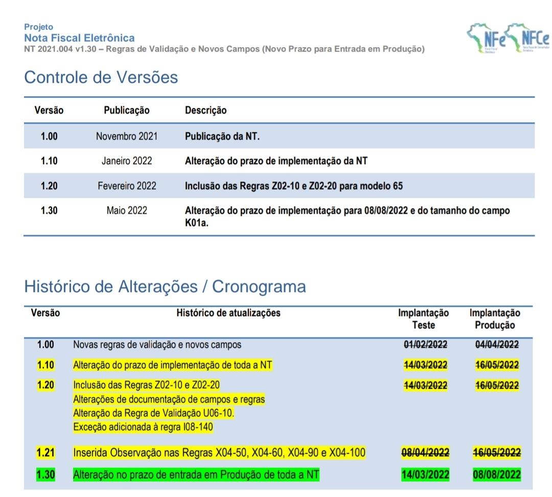552x497 pixels.
Task: Select "Alteração no prazo de entrada em Produção" line
Action: (x=196, y=475)
